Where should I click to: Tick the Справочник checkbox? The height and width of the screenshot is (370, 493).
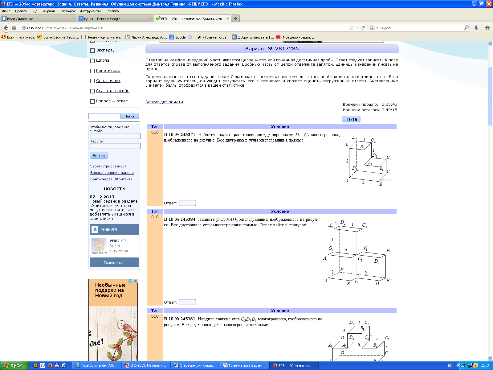(92, 81)
